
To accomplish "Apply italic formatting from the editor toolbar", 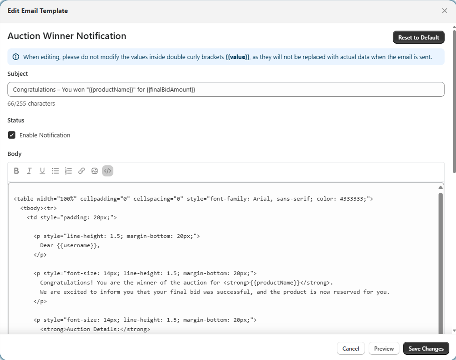I will (29, 171).
